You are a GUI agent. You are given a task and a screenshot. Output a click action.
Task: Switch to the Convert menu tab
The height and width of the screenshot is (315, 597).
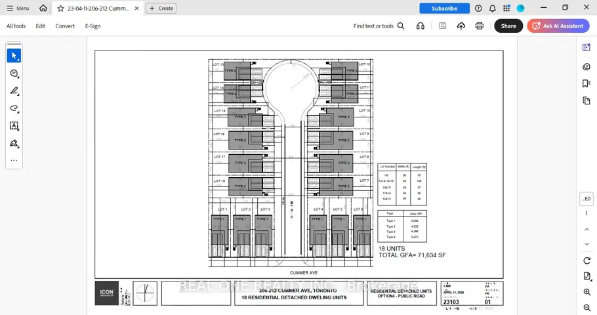point(65,26)
